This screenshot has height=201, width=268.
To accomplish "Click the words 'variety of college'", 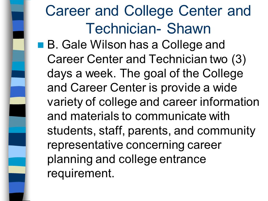I will pos(92,102).
